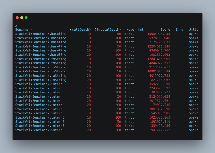Select the score value 2081852.398
Image resolution: width=215 pixels, height=153 pixels.
coord(160,109)
